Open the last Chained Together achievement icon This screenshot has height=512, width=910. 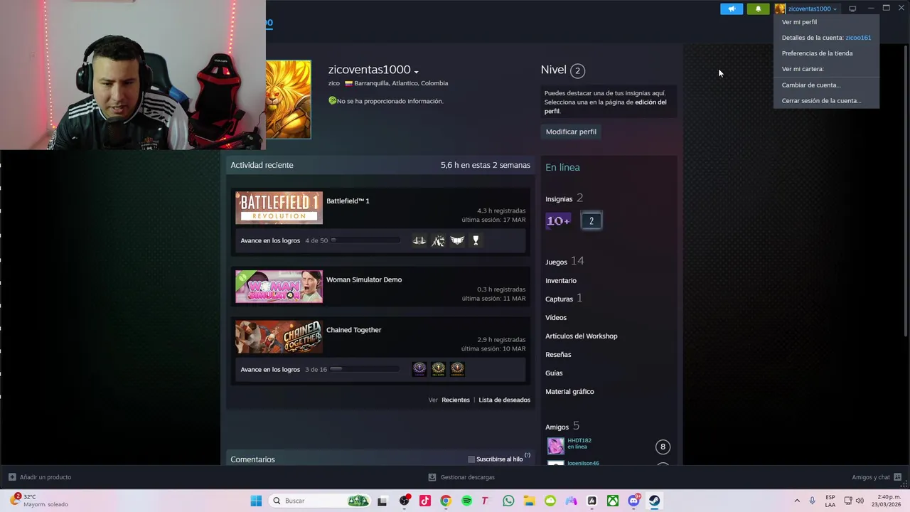click(457, 368)
